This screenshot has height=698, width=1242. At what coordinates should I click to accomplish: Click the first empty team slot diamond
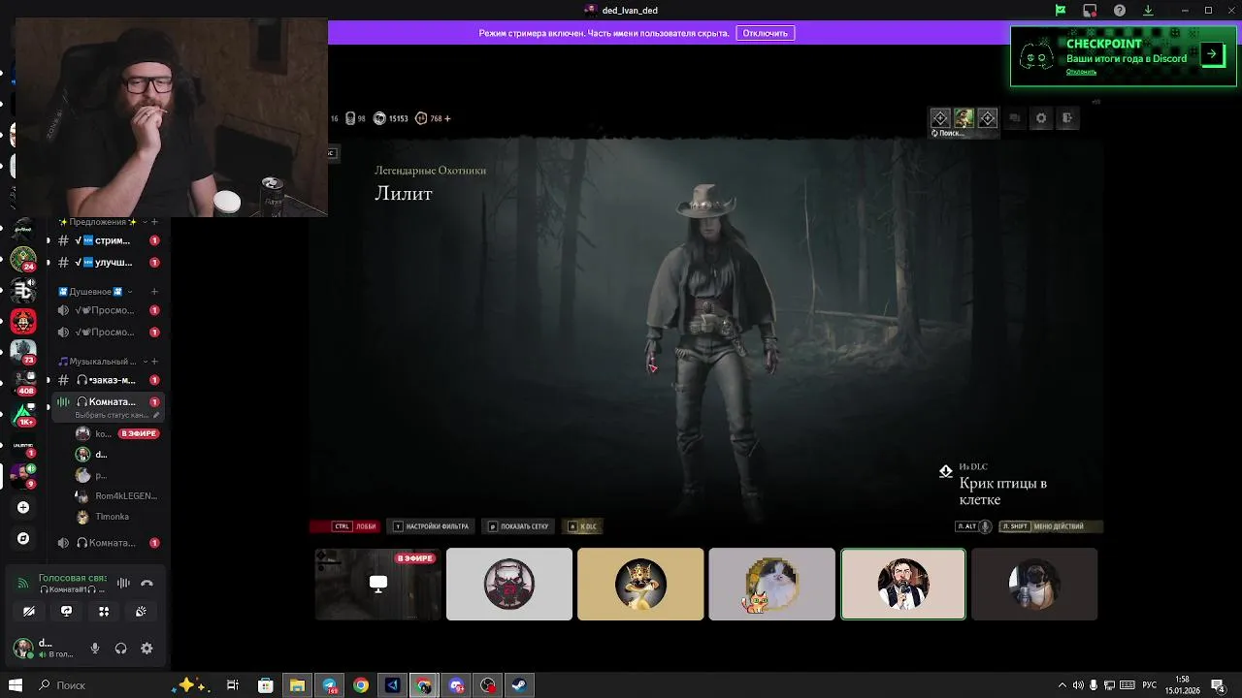click(940, 118)
